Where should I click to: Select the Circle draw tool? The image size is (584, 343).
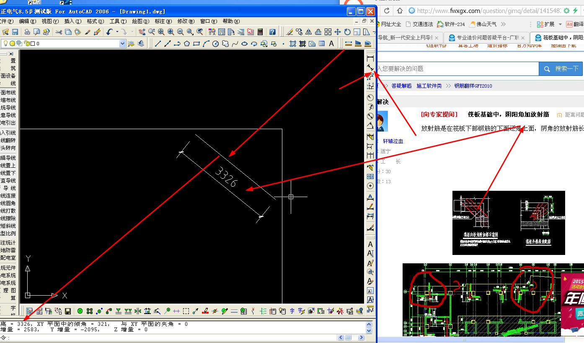[216, 43]
